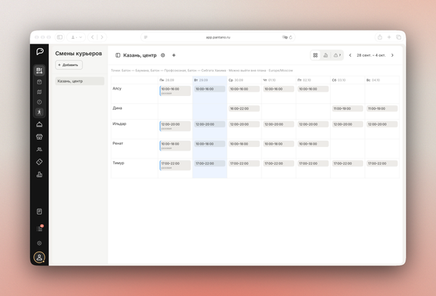The width and height of the screenshot is (436, 296).
Task: Open the people group icon in sidebar
Action: pyautogui.click(x=39, y=149)
